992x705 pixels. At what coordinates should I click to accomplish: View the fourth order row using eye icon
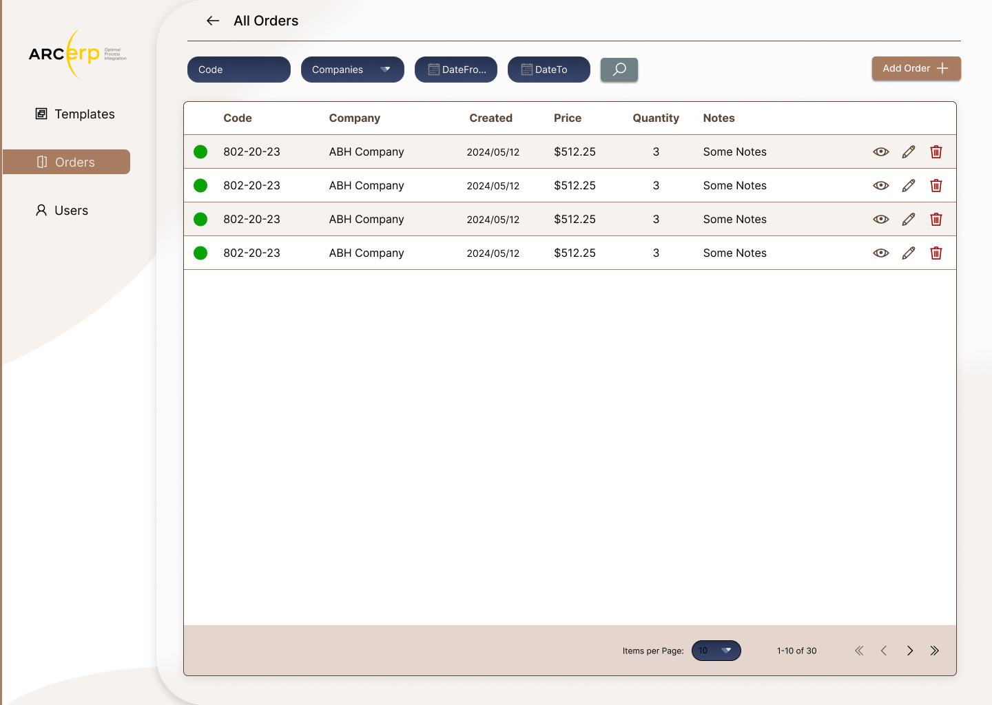[881, 253]
